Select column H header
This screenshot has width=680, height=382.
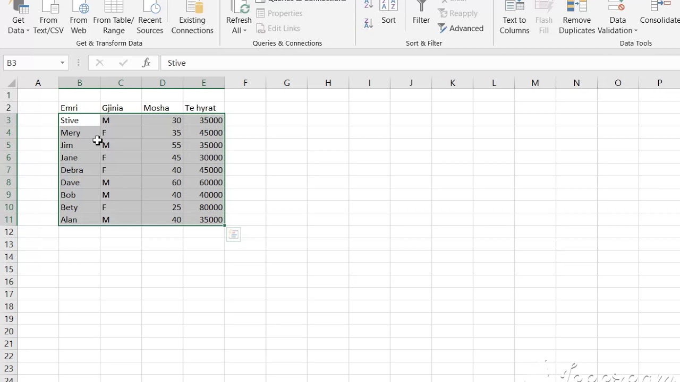[328, 83]
